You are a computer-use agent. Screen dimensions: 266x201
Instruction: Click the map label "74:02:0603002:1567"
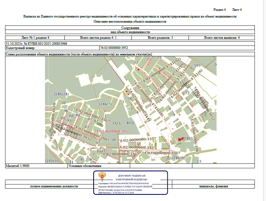click(91, 115)
